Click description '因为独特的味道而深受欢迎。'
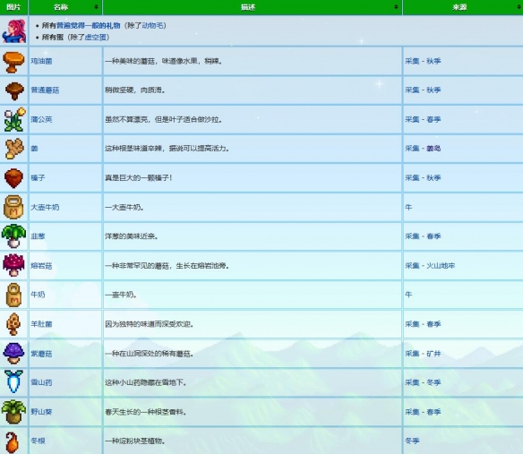 point(150,324)
